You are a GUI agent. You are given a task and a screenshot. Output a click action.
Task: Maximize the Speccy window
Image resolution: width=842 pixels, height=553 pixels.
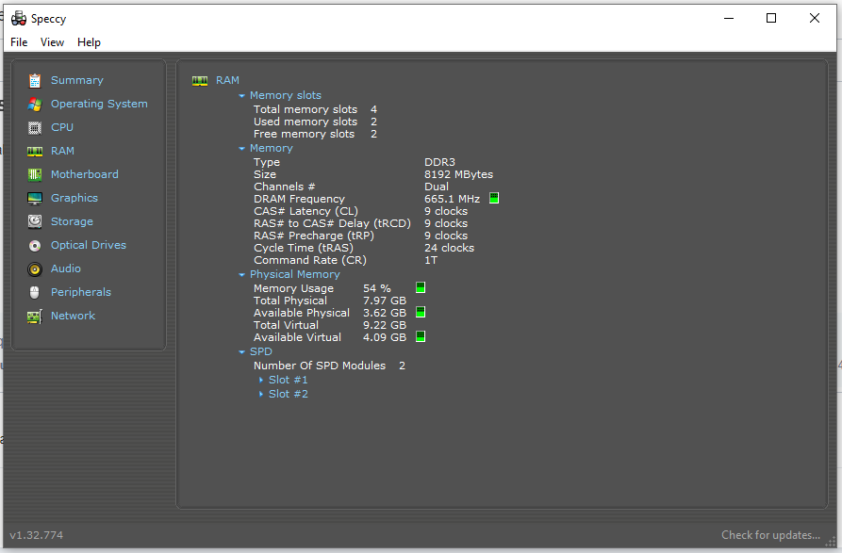(x=771, y=18)
